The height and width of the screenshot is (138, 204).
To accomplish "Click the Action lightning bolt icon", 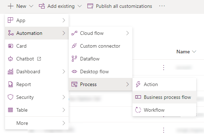I will [138, 84].
